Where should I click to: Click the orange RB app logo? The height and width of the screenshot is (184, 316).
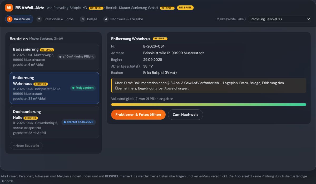click(9, 8)
